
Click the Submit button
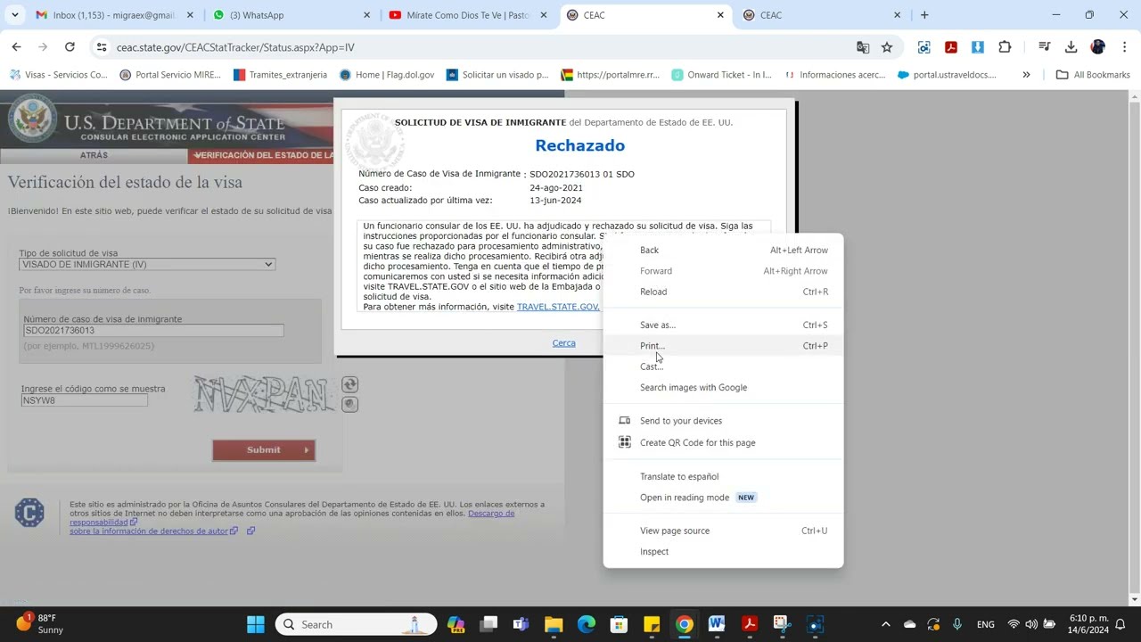point(264,449)
